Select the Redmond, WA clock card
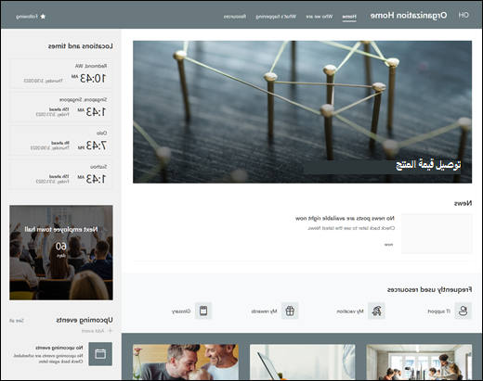 (61, 73)
